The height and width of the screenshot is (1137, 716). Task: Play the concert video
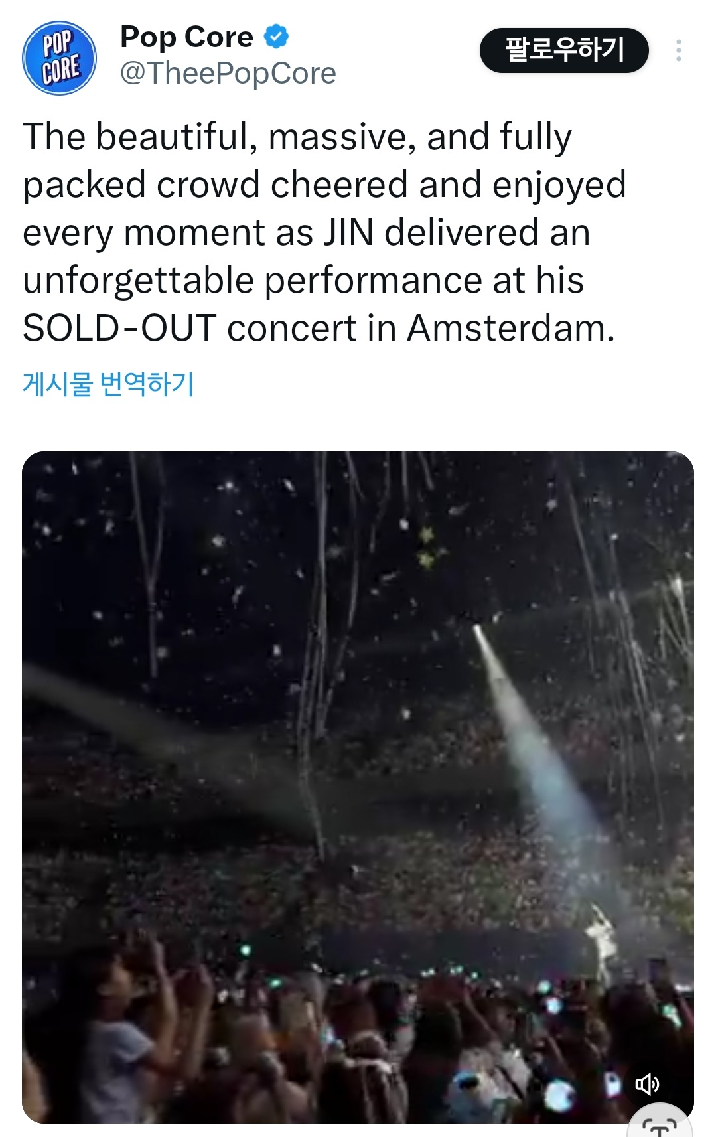tap(358, 787)
